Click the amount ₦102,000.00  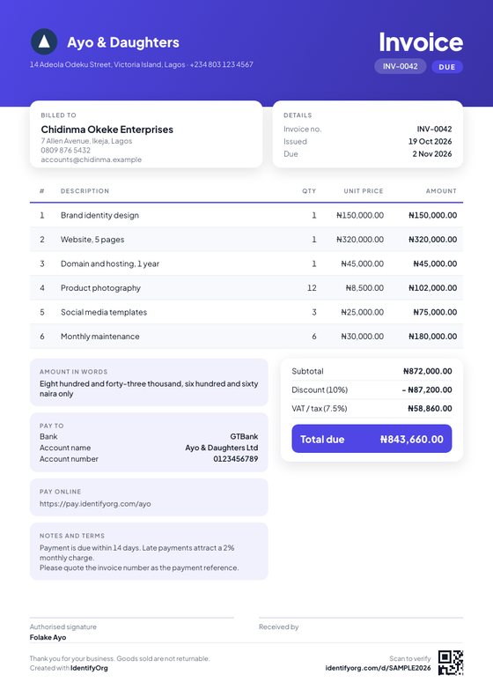point(432,288)
